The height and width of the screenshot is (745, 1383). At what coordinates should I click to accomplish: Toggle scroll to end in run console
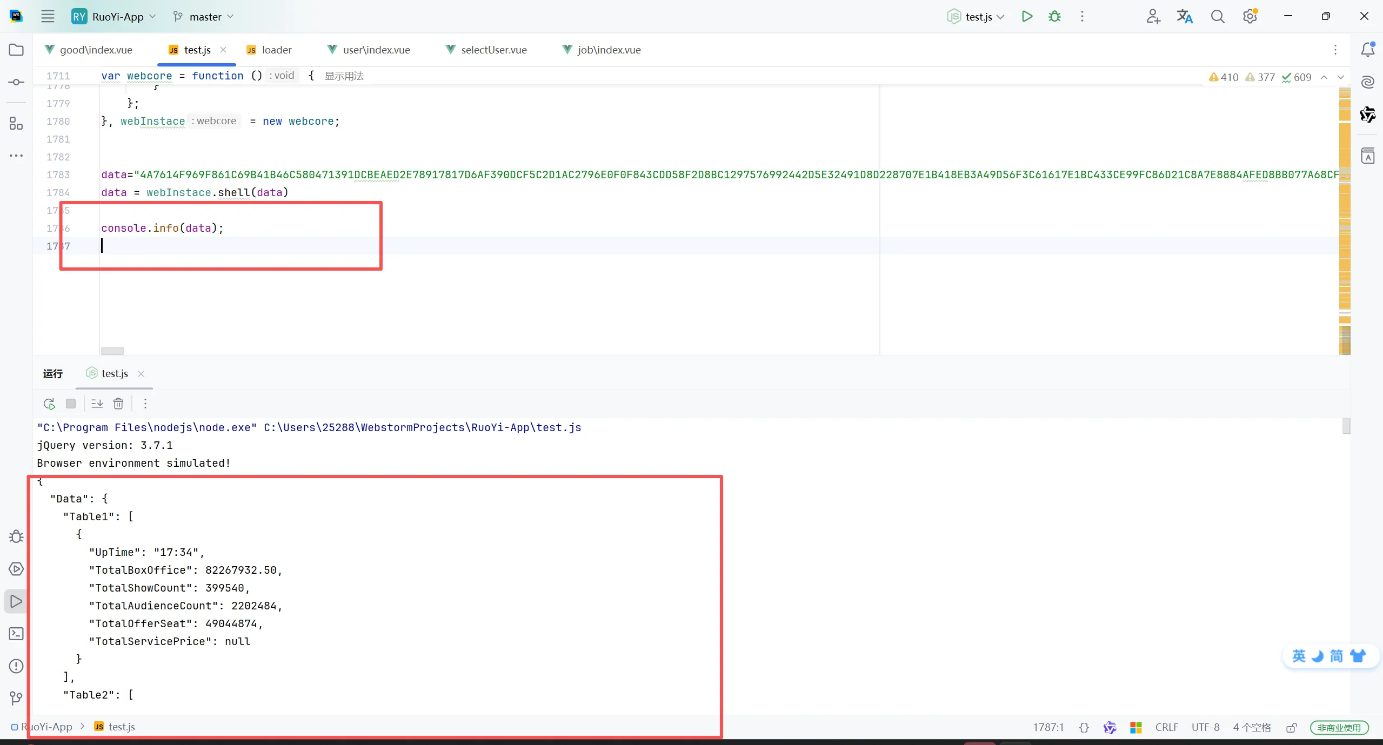[97, 404]
